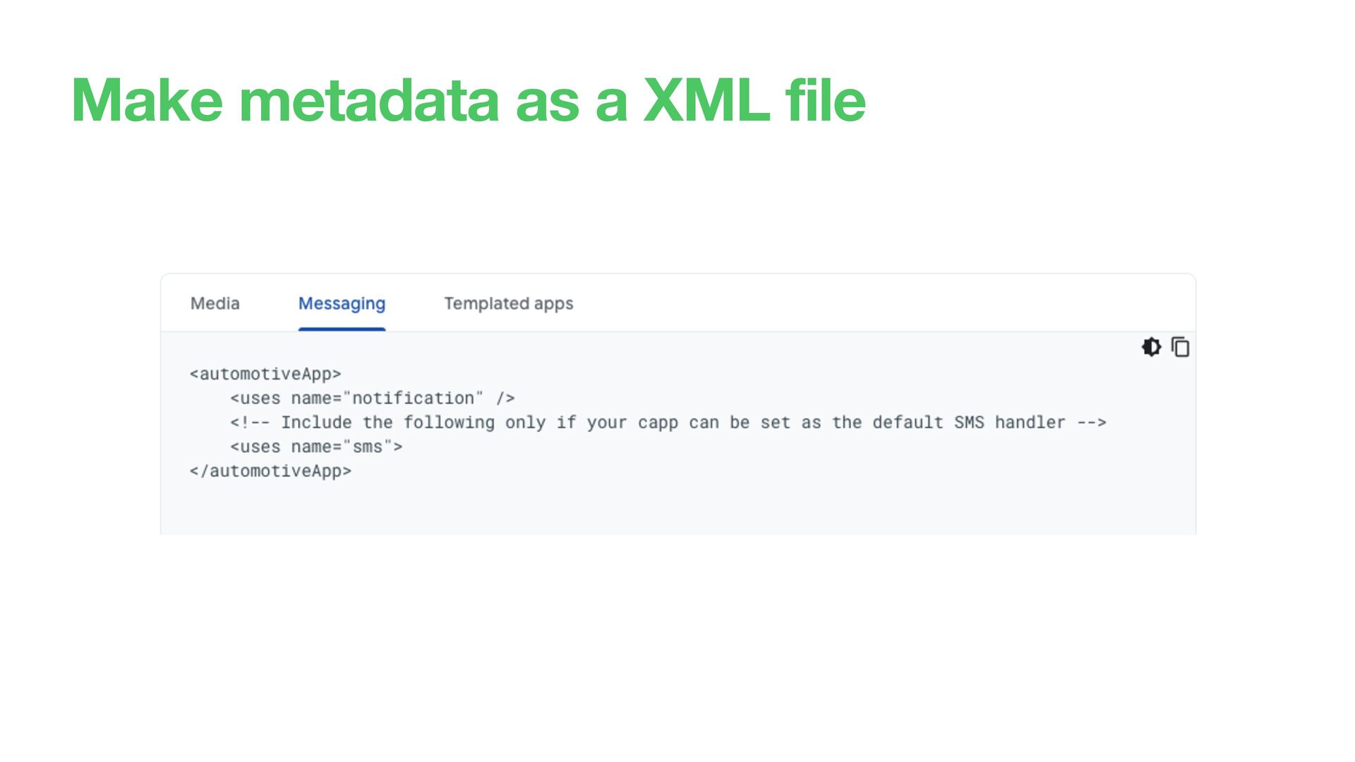Click the "notification" string value in code
This screenshot has width=1355, height=762.
pos(413,398)
